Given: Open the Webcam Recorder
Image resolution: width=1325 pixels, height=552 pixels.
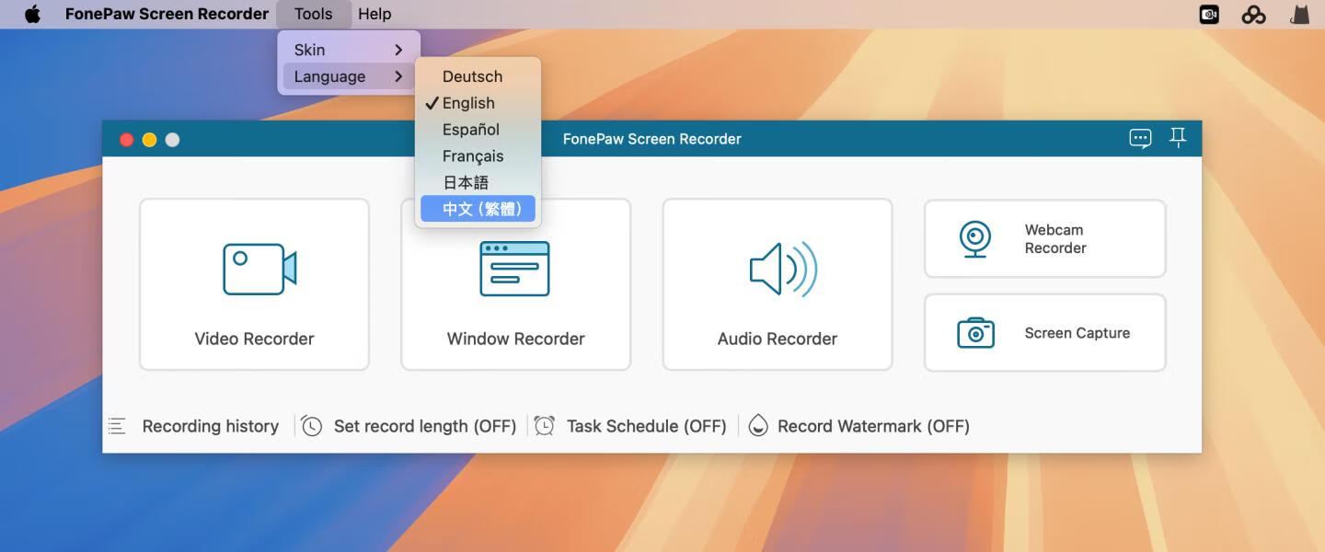Looking at the screenshot, I should click(x=1044, y=238).
